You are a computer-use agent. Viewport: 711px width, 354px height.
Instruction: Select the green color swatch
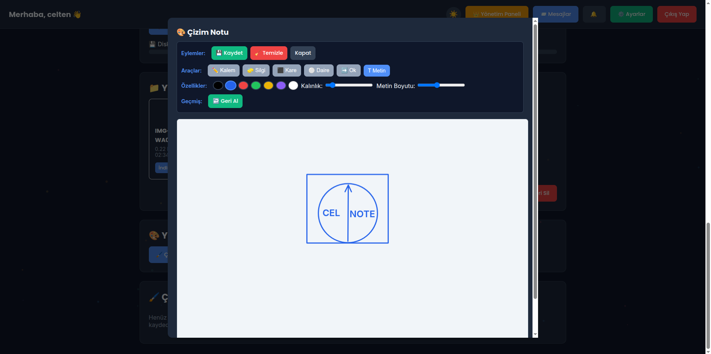coord(256,85)
